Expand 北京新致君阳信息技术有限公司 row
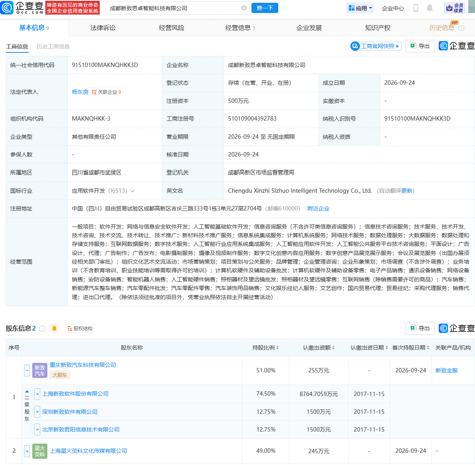Image resolution: width=475 pixels, height=465 pixels. tap(37, 430)
